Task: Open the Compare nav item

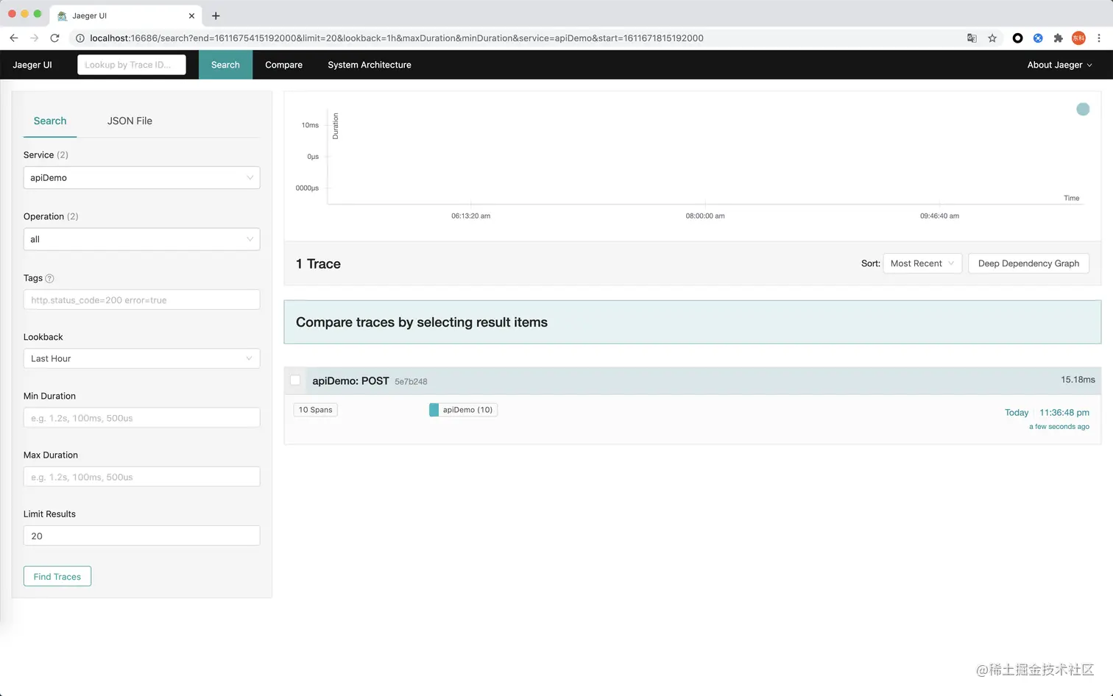Action: pyautogui.click(x=283, y=65)
